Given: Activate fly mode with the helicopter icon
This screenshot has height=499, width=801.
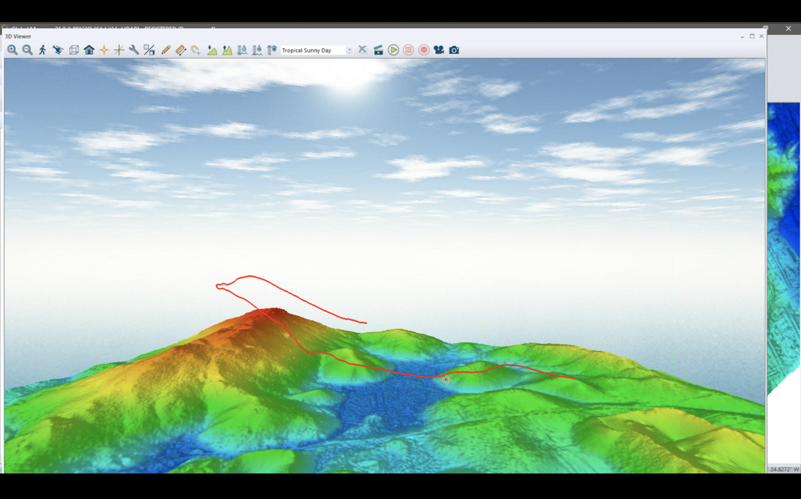Looking at the screenshot, I should pyautogui.click(x=58, y=50).
